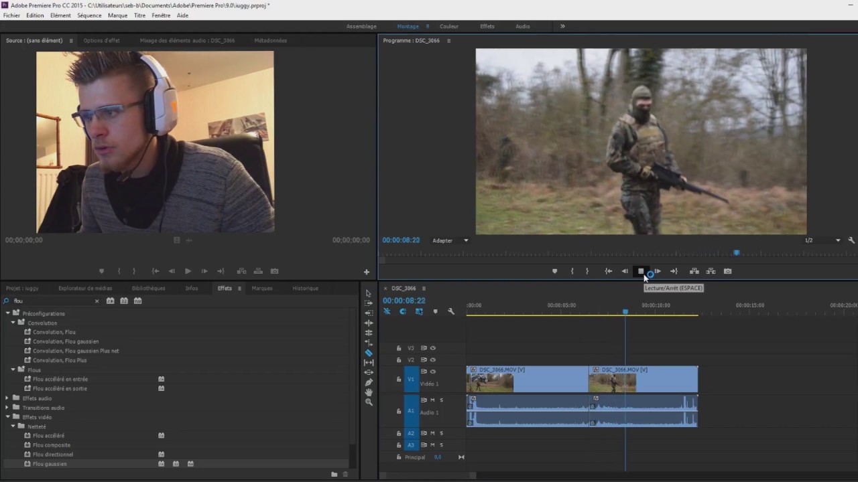
Task: Open timeline display settings wrench
Action: point(451,311)
